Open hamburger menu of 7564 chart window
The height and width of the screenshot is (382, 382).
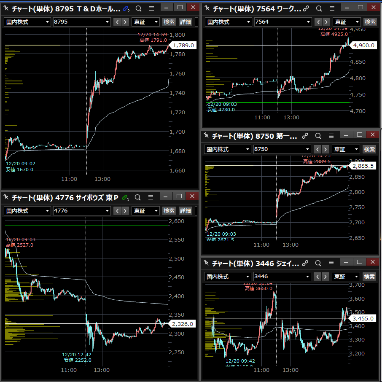332,8
